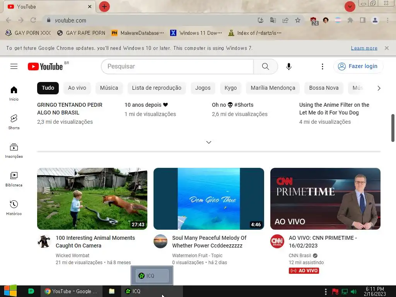Open the YouTube hamburger guide menu
Viewport: 396px width, 297px height.
14,67
